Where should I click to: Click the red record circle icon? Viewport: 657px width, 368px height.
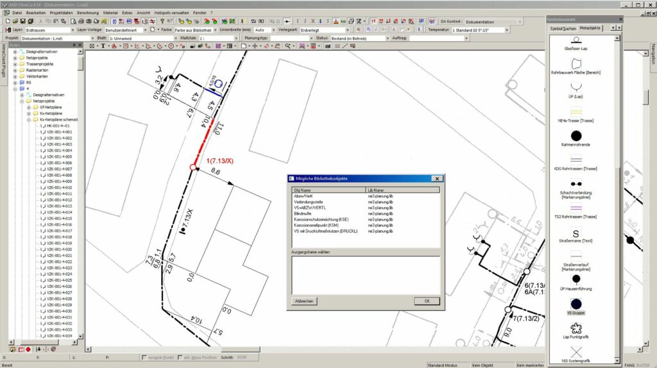(28, 349)
